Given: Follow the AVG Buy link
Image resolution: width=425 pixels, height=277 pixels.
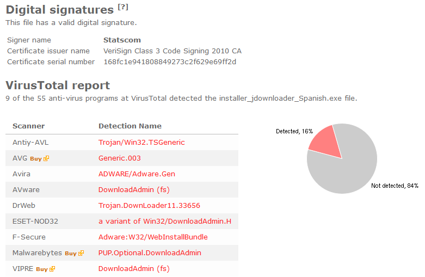Looking at the screenshot, I should click(x=36, y=159).
